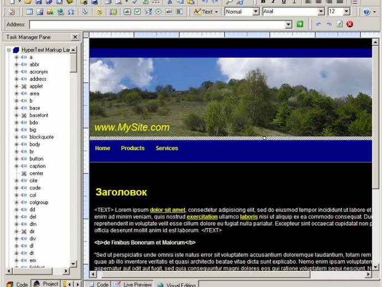Open the Help icon dropdown arrow

(375, 12)
